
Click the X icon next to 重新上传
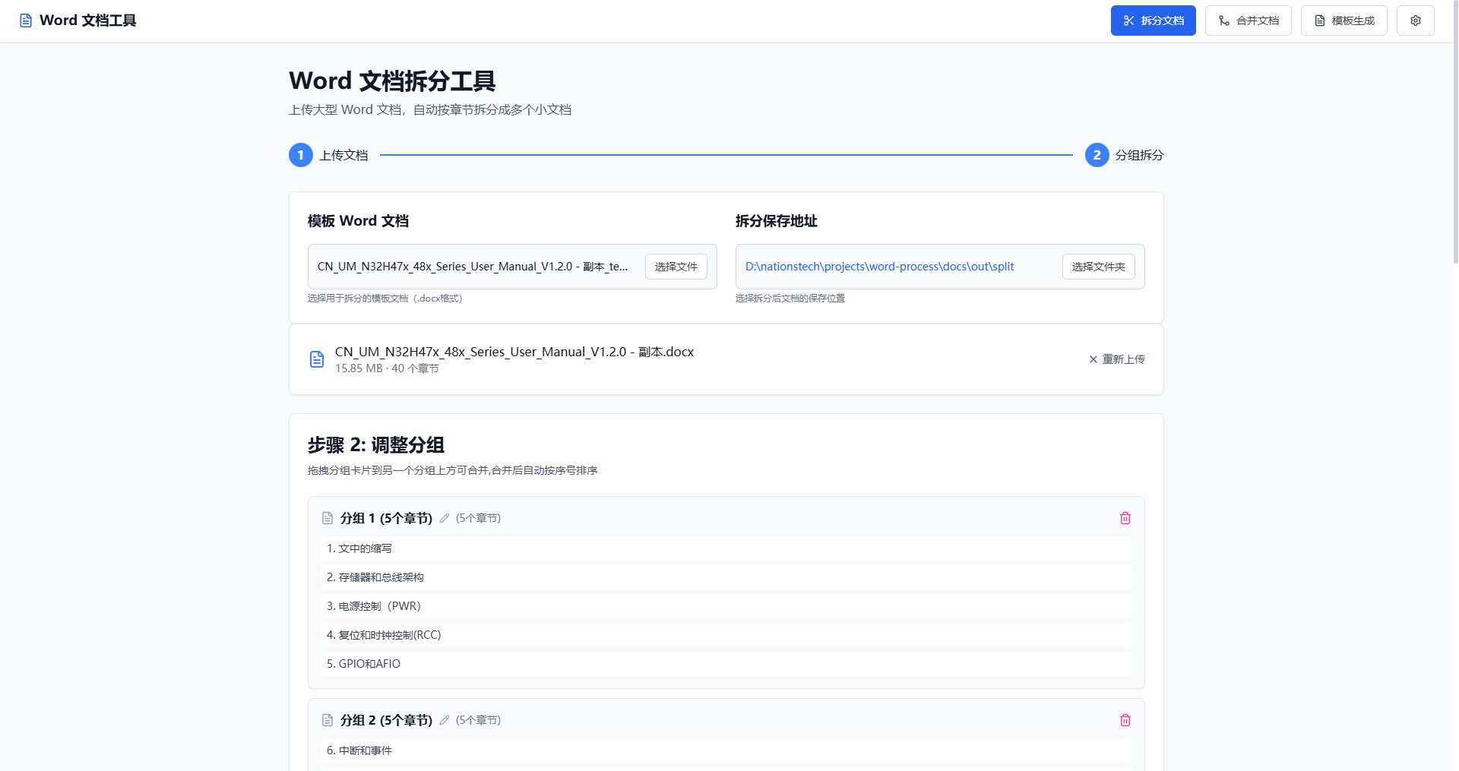pos(1093,359)
